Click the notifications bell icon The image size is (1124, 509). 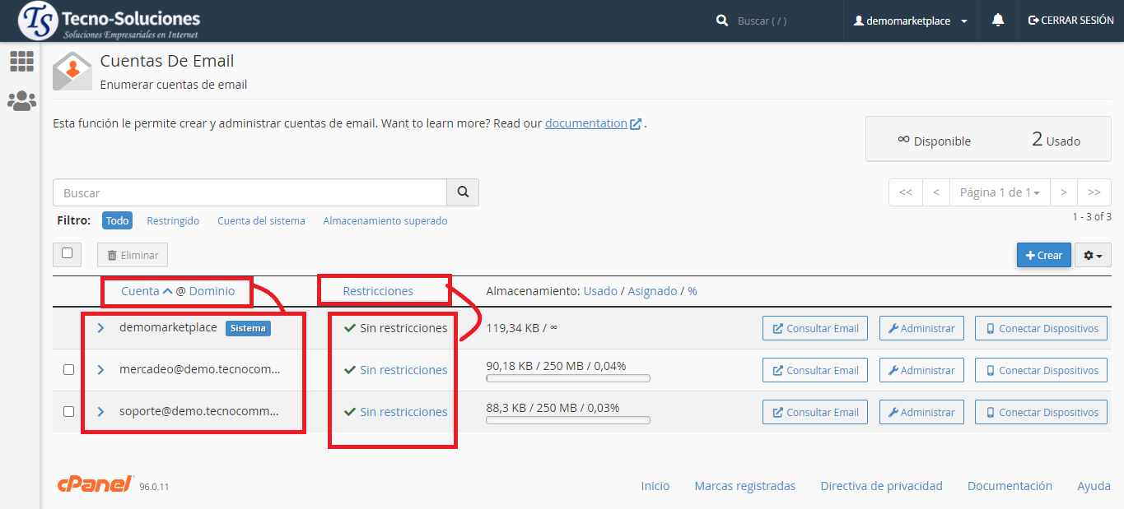[998, 21]
